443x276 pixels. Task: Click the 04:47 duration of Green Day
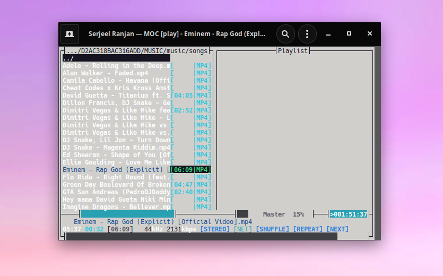tap(184, 185)
